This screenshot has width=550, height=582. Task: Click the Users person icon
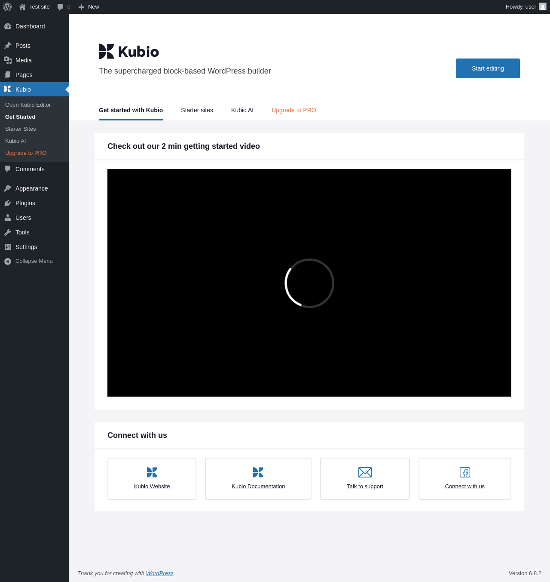coord(8,218)
